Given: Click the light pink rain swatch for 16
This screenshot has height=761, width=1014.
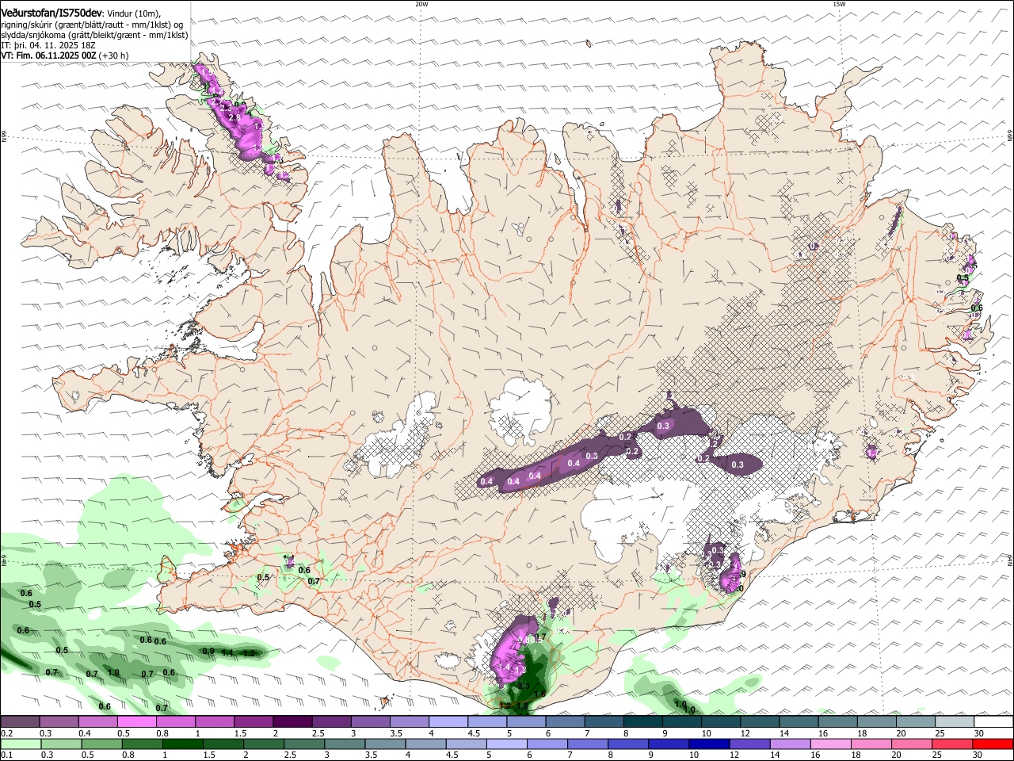Looking at the screenshot, I should (x=831, y=744).
